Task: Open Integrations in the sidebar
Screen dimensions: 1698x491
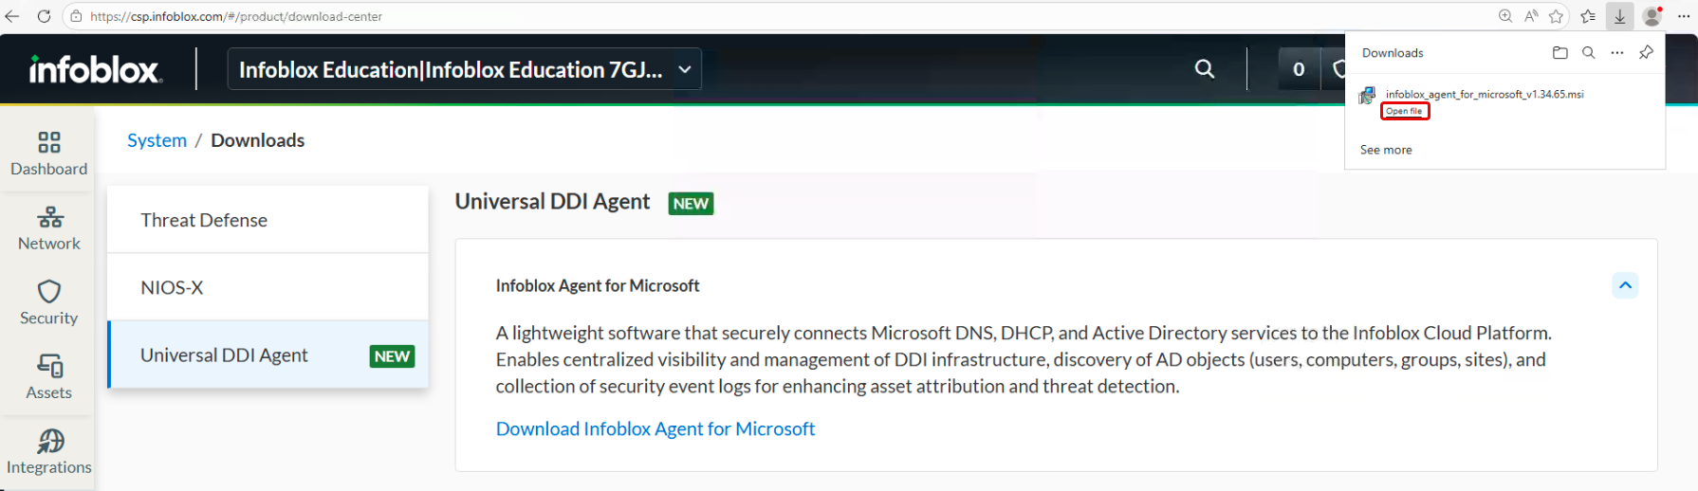Action: (48, 452)
